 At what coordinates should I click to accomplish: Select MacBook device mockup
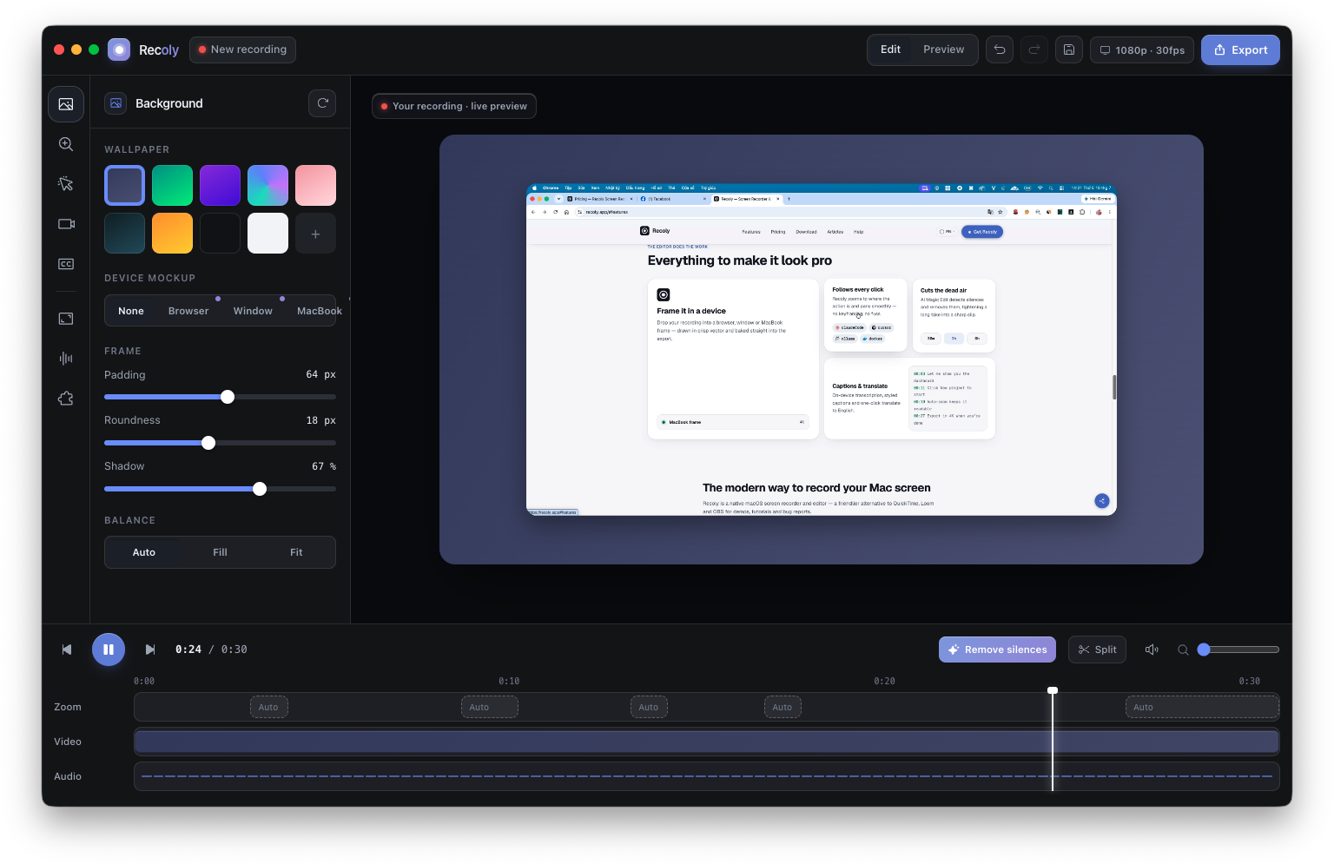tap(319, 311)
